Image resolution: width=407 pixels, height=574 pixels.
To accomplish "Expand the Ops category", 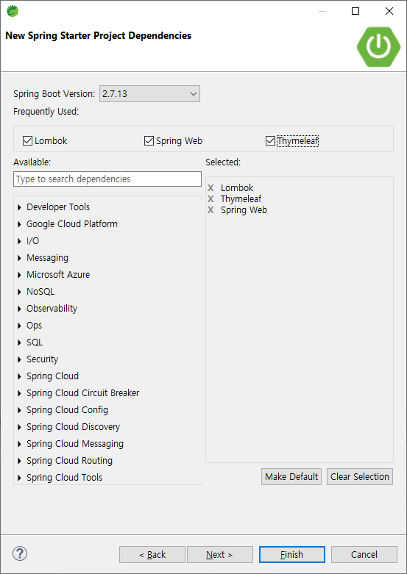I will click(19, 326).
